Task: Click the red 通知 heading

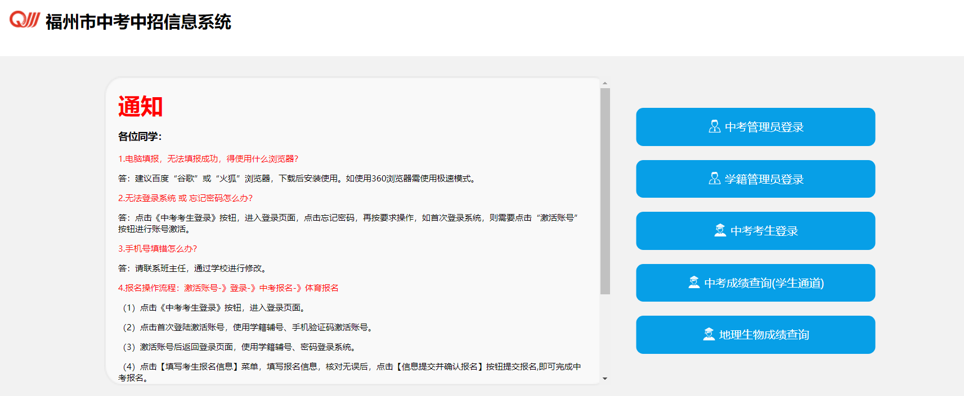Action: pos(140,106)
